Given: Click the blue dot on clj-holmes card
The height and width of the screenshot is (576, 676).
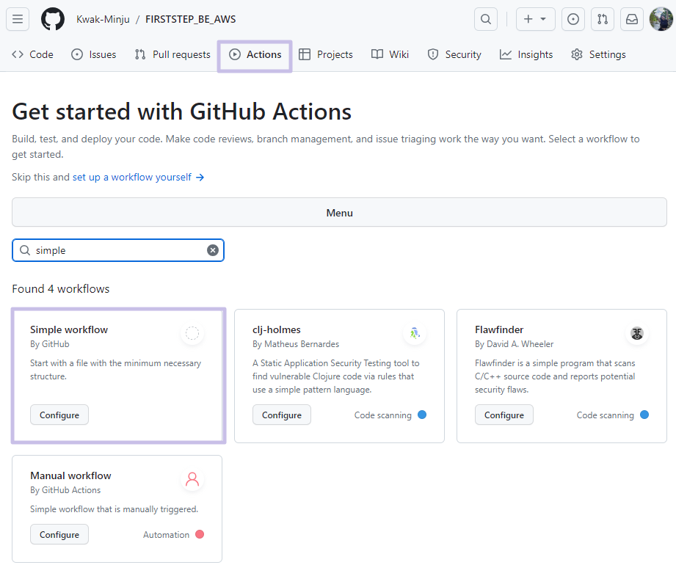Looking at the screenshot, I should [422, 415].
